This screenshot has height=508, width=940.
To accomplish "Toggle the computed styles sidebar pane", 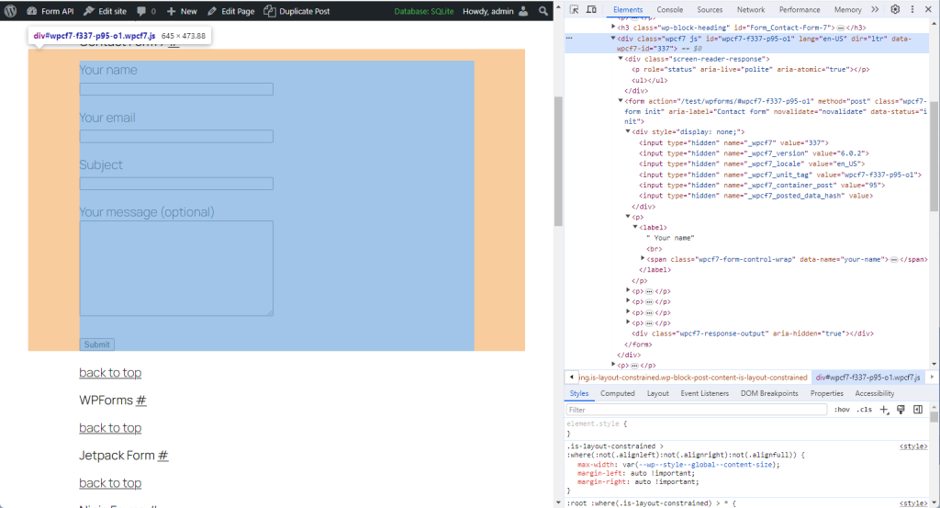I will coord(918,410).
